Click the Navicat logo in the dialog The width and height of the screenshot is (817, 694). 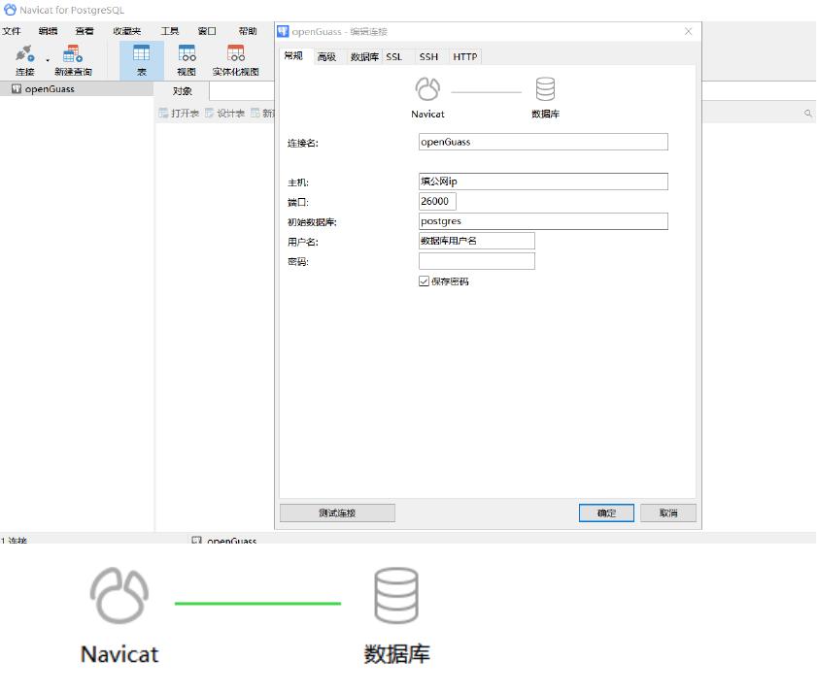pos(427,89)
